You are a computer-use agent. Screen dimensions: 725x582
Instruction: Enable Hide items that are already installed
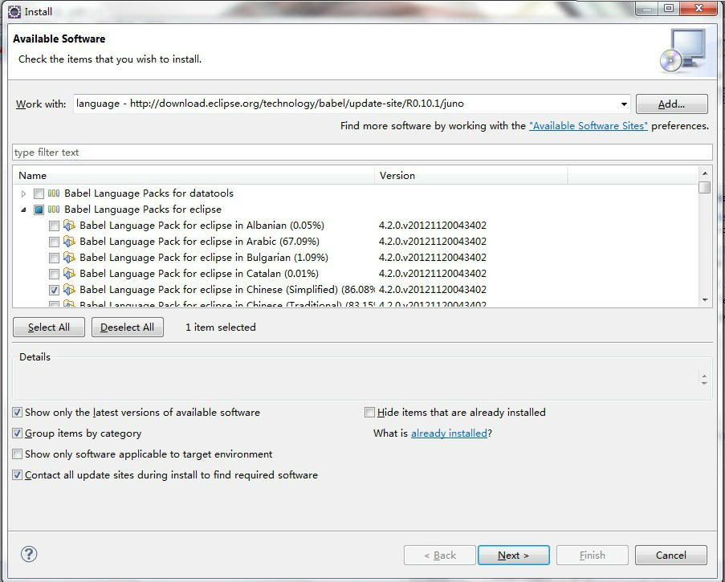tap(369, 413)
